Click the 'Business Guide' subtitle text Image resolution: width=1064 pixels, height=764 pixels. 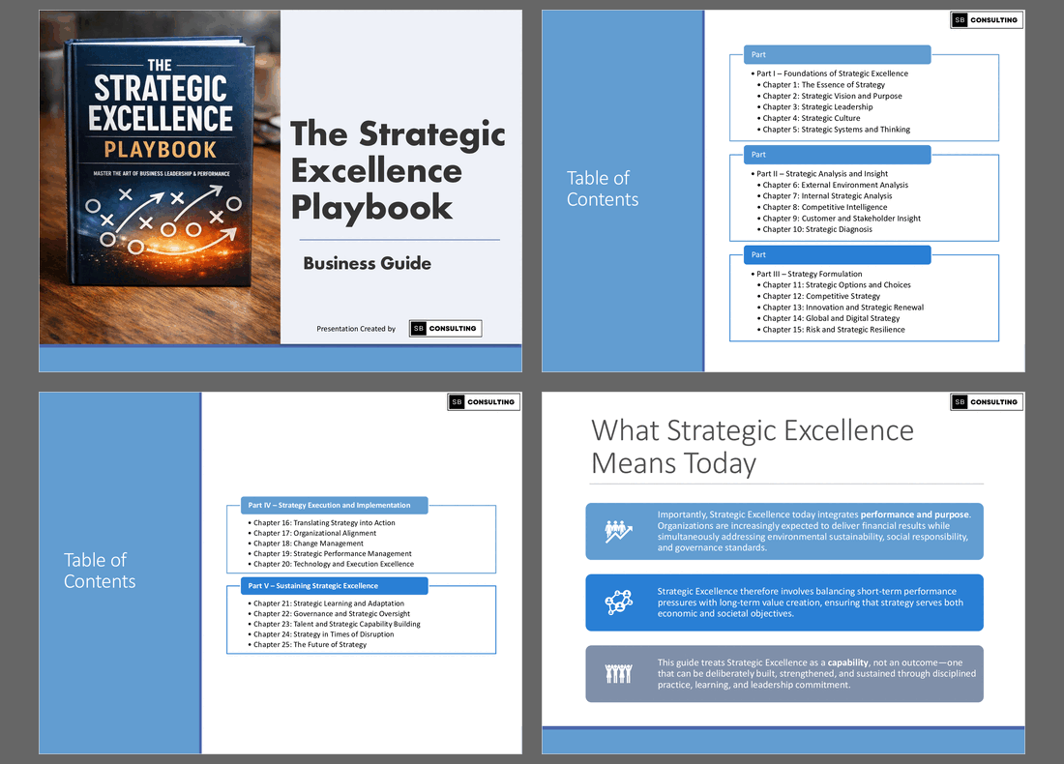pyautogui.click(x=367, y=263)
